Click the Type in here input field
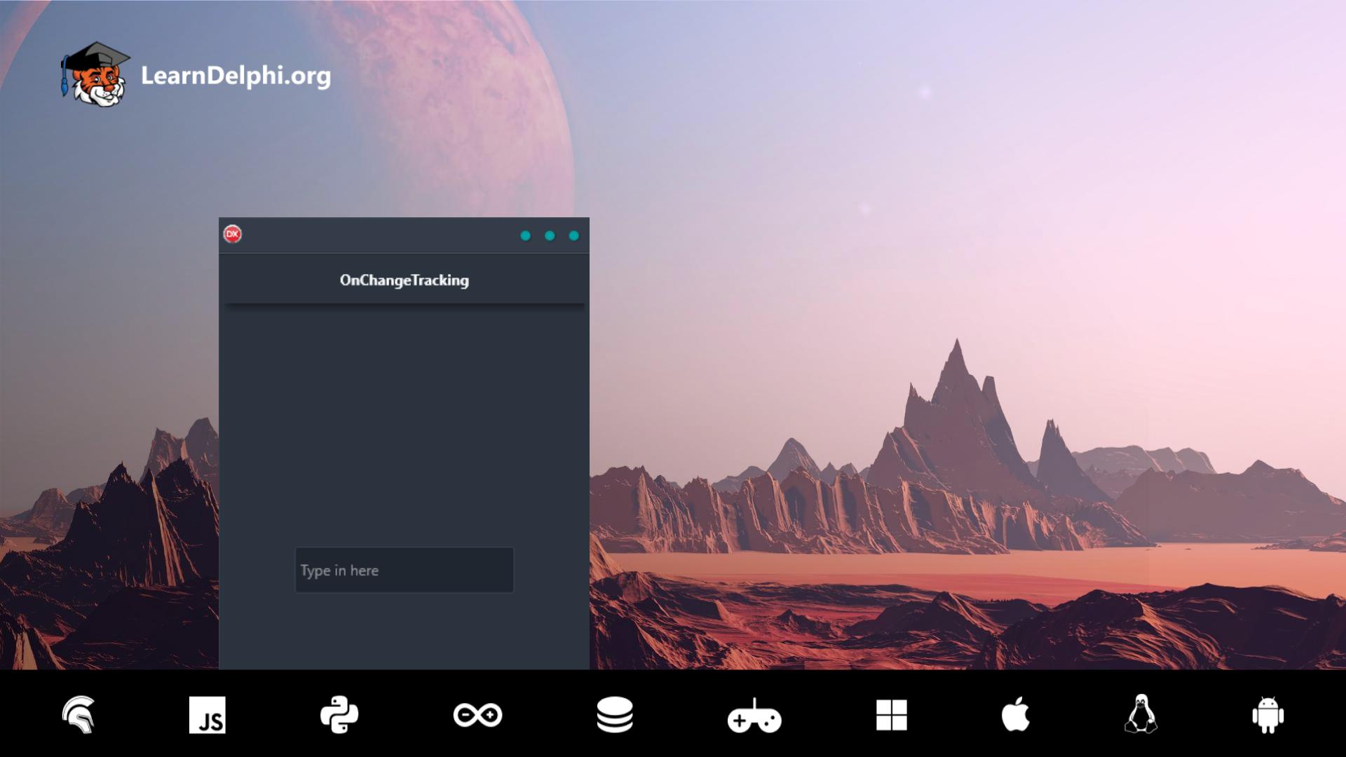Screen dimensions: 1346x757 tap(404, 571)
